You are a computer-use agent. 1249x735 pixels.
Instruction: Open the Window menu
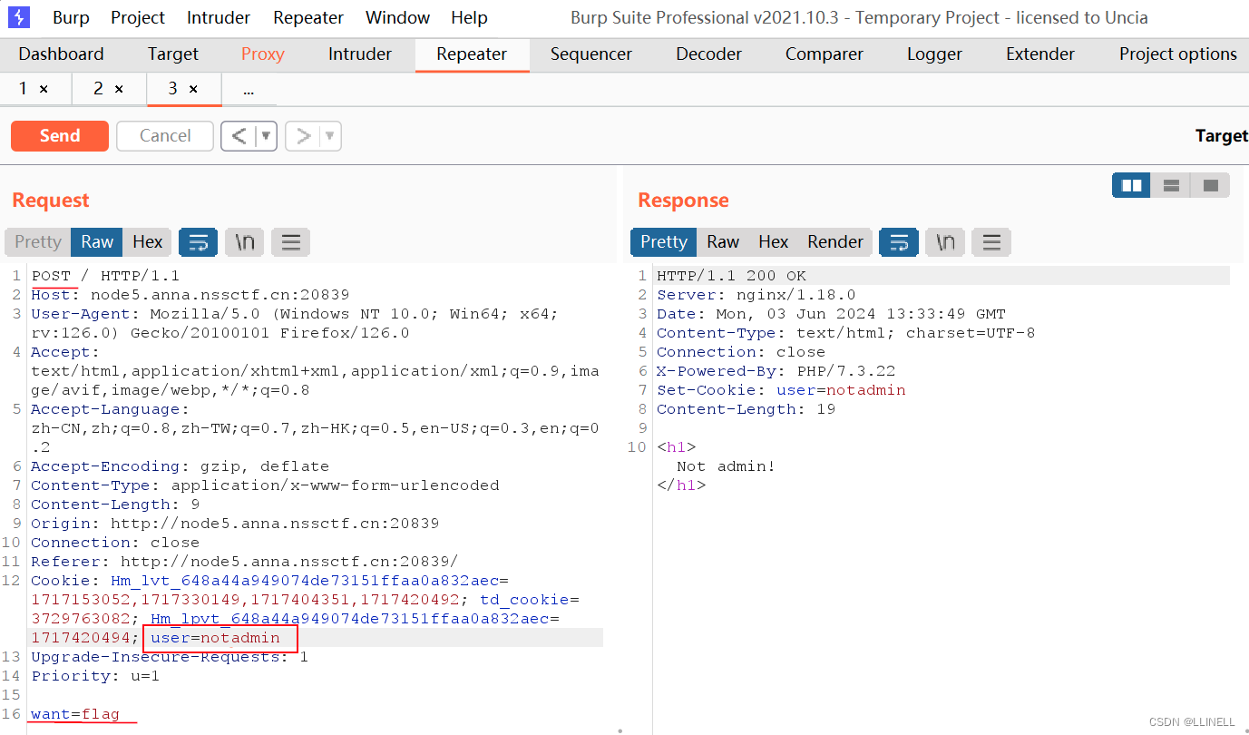(397, 17)
